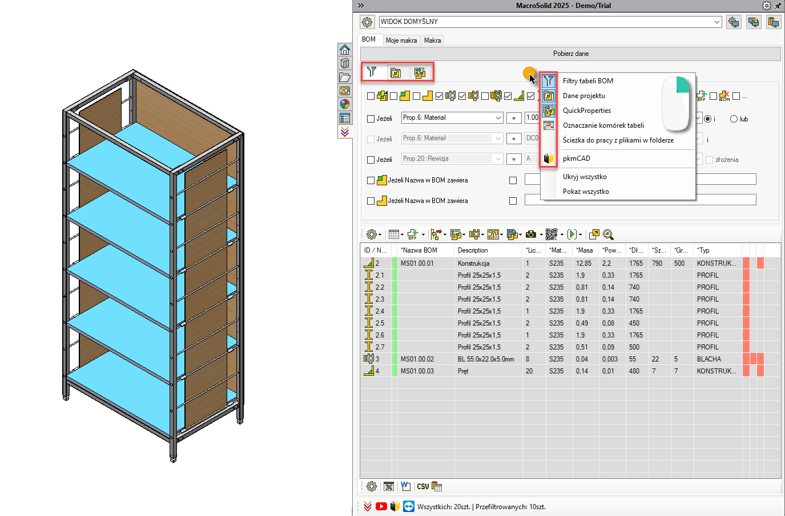Expand the QR code icon dropdown arrow
Screen dimensions: 785x516
[x=562, y=235]
